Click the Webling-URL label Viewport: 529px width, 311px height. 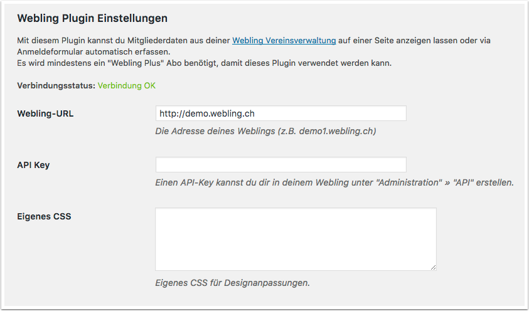[45, 113]
